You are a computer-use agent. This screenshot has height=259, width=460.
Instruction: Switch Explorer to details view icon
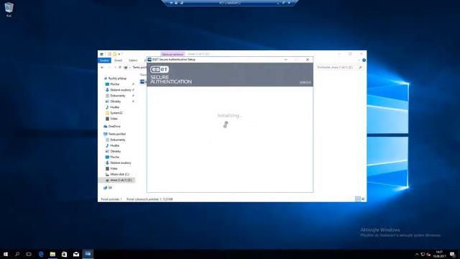[x=358, y=199]
